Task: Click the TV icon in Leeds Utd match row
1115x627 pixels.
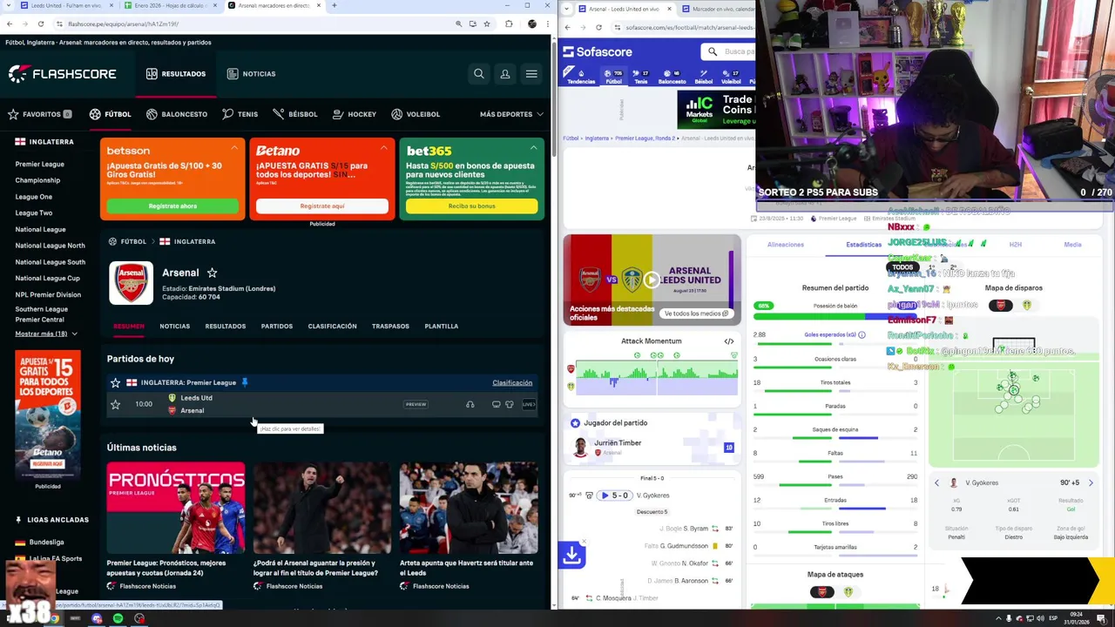Action: tap(497, 404)
